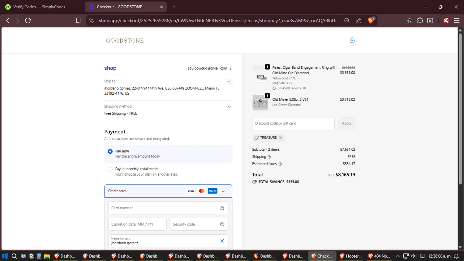The image size is (464, 261).
Task: Show the +5 more card types badge
Action: pyautogui.click(x=224, y=191)
